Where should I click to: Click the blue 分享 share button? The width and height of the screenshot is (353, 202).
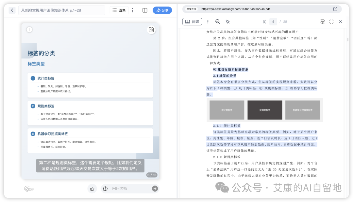(162, 10)
